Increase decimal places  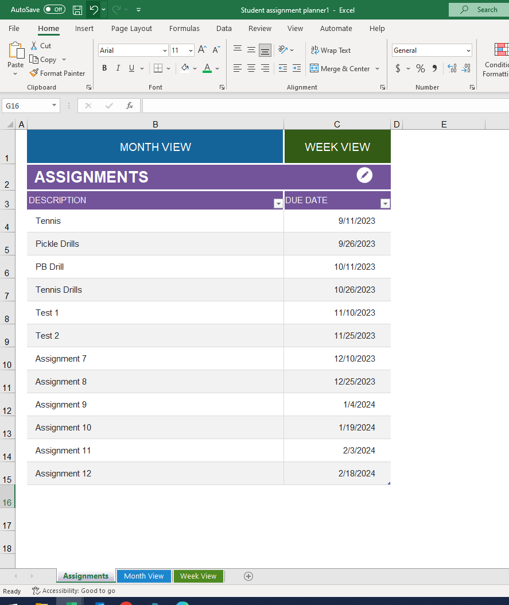coord(452,68)
